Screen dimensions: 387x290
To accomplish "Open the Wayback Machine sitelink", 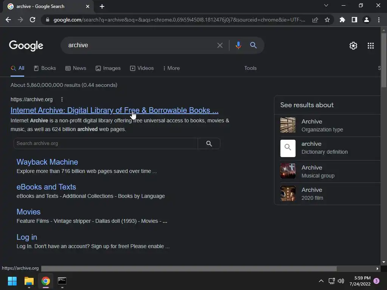I will 47,162.
